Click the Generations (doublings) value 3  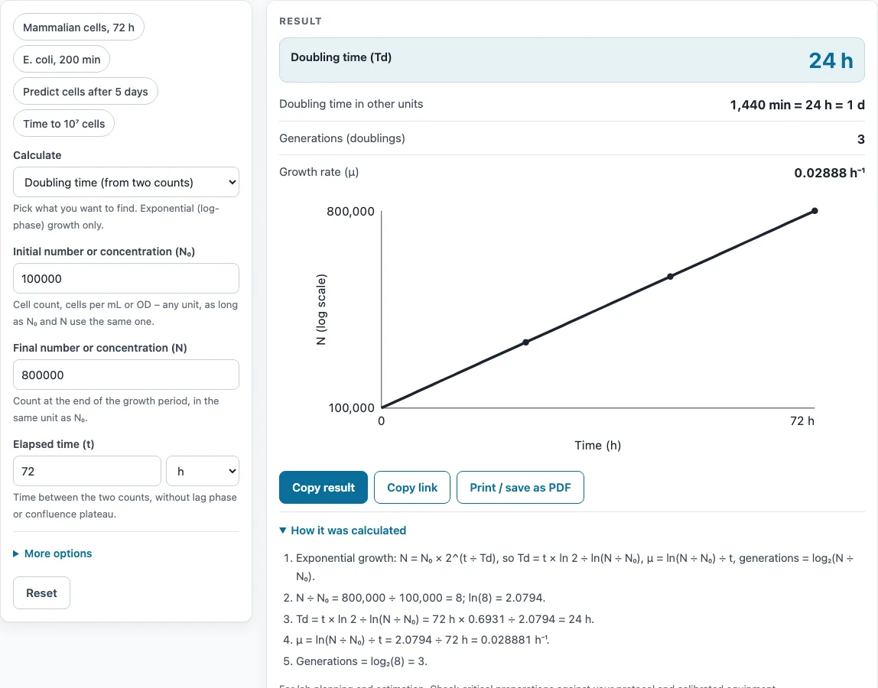point(861,139)
